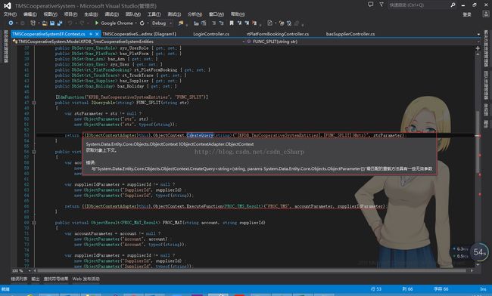Close the TMSCooperativeSystemEF.Context.cs tab
The height and width of the screenshot is (296, 492).
pos(97,34)
